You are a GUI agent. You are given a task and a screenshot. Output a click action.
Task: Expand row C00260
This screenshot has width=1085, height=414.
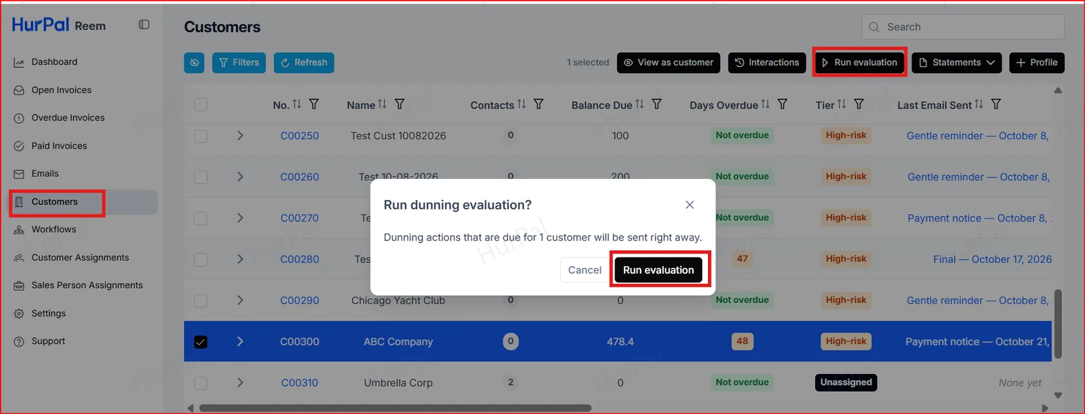[x=240, y=177]
